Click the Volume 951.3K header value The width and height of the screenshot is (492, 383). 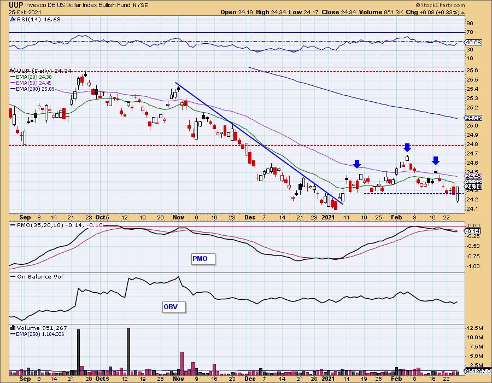(x=381, y=12)
